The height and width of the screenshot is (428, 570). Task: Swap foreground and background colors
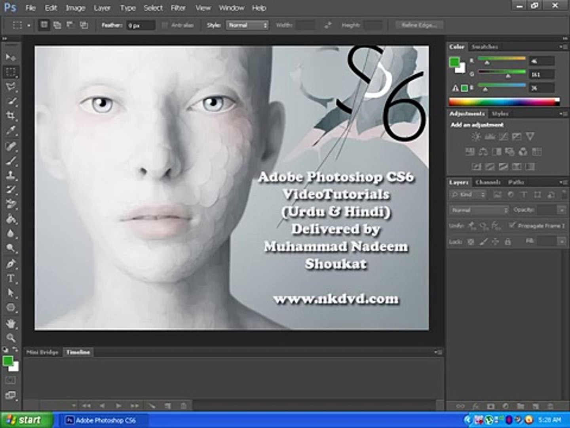[15, 350]
